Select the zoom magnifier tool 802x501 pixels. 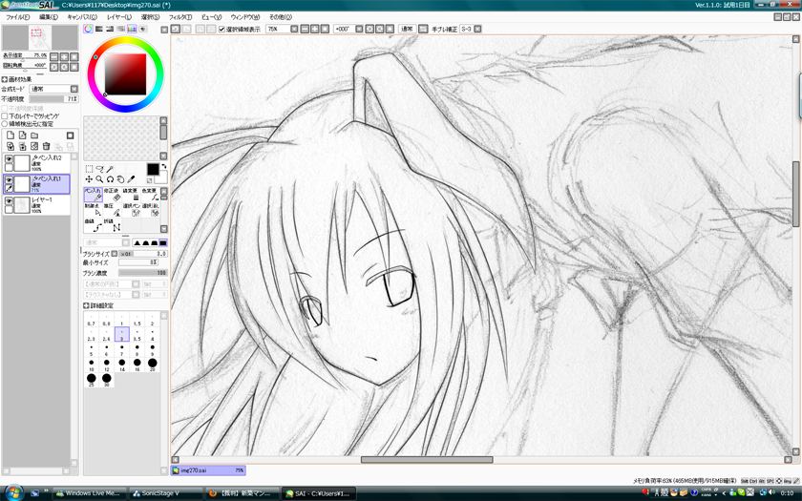pos(99,179)
